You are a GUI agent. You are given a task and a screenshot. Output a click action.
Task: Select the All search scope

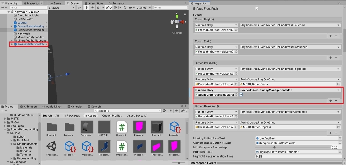(x=57, y=115)
